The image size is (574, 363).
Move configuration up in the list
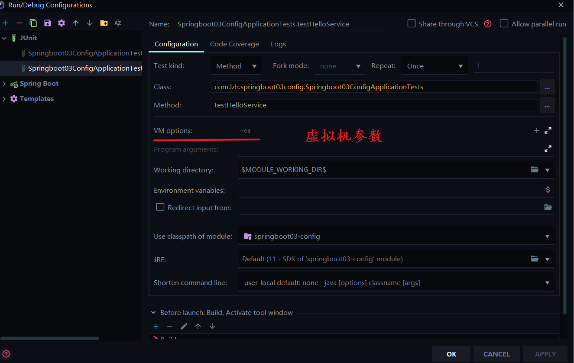76,23
